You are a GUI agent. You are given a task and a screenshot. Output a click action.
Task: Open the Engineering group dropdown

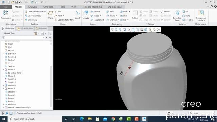(x=118, y=24)
